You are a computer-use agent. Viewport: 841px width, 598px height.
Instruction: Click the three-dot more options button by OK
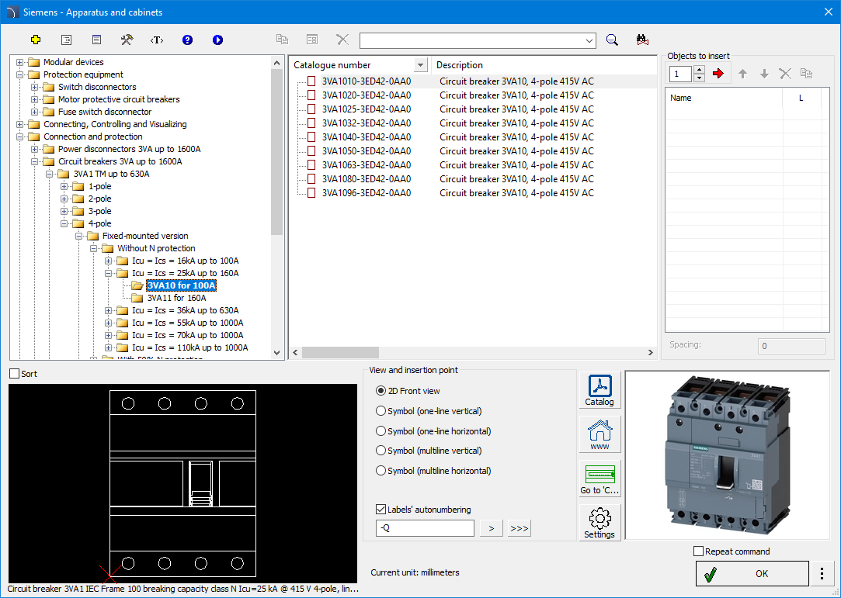coord(822,574)
